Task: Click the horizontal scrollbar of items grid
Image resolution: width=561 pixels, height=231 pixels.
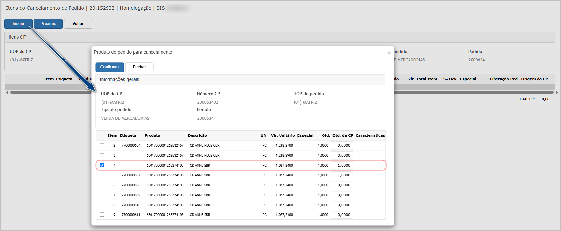Action: point(282,92)
